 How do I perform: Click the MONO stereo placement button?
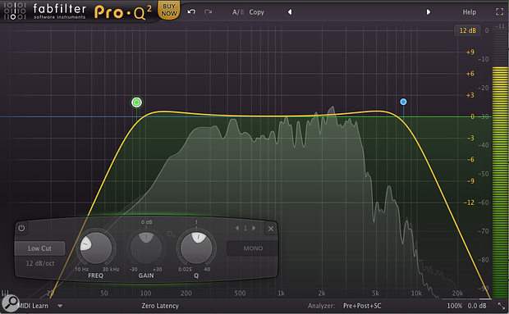pos(253,248)
